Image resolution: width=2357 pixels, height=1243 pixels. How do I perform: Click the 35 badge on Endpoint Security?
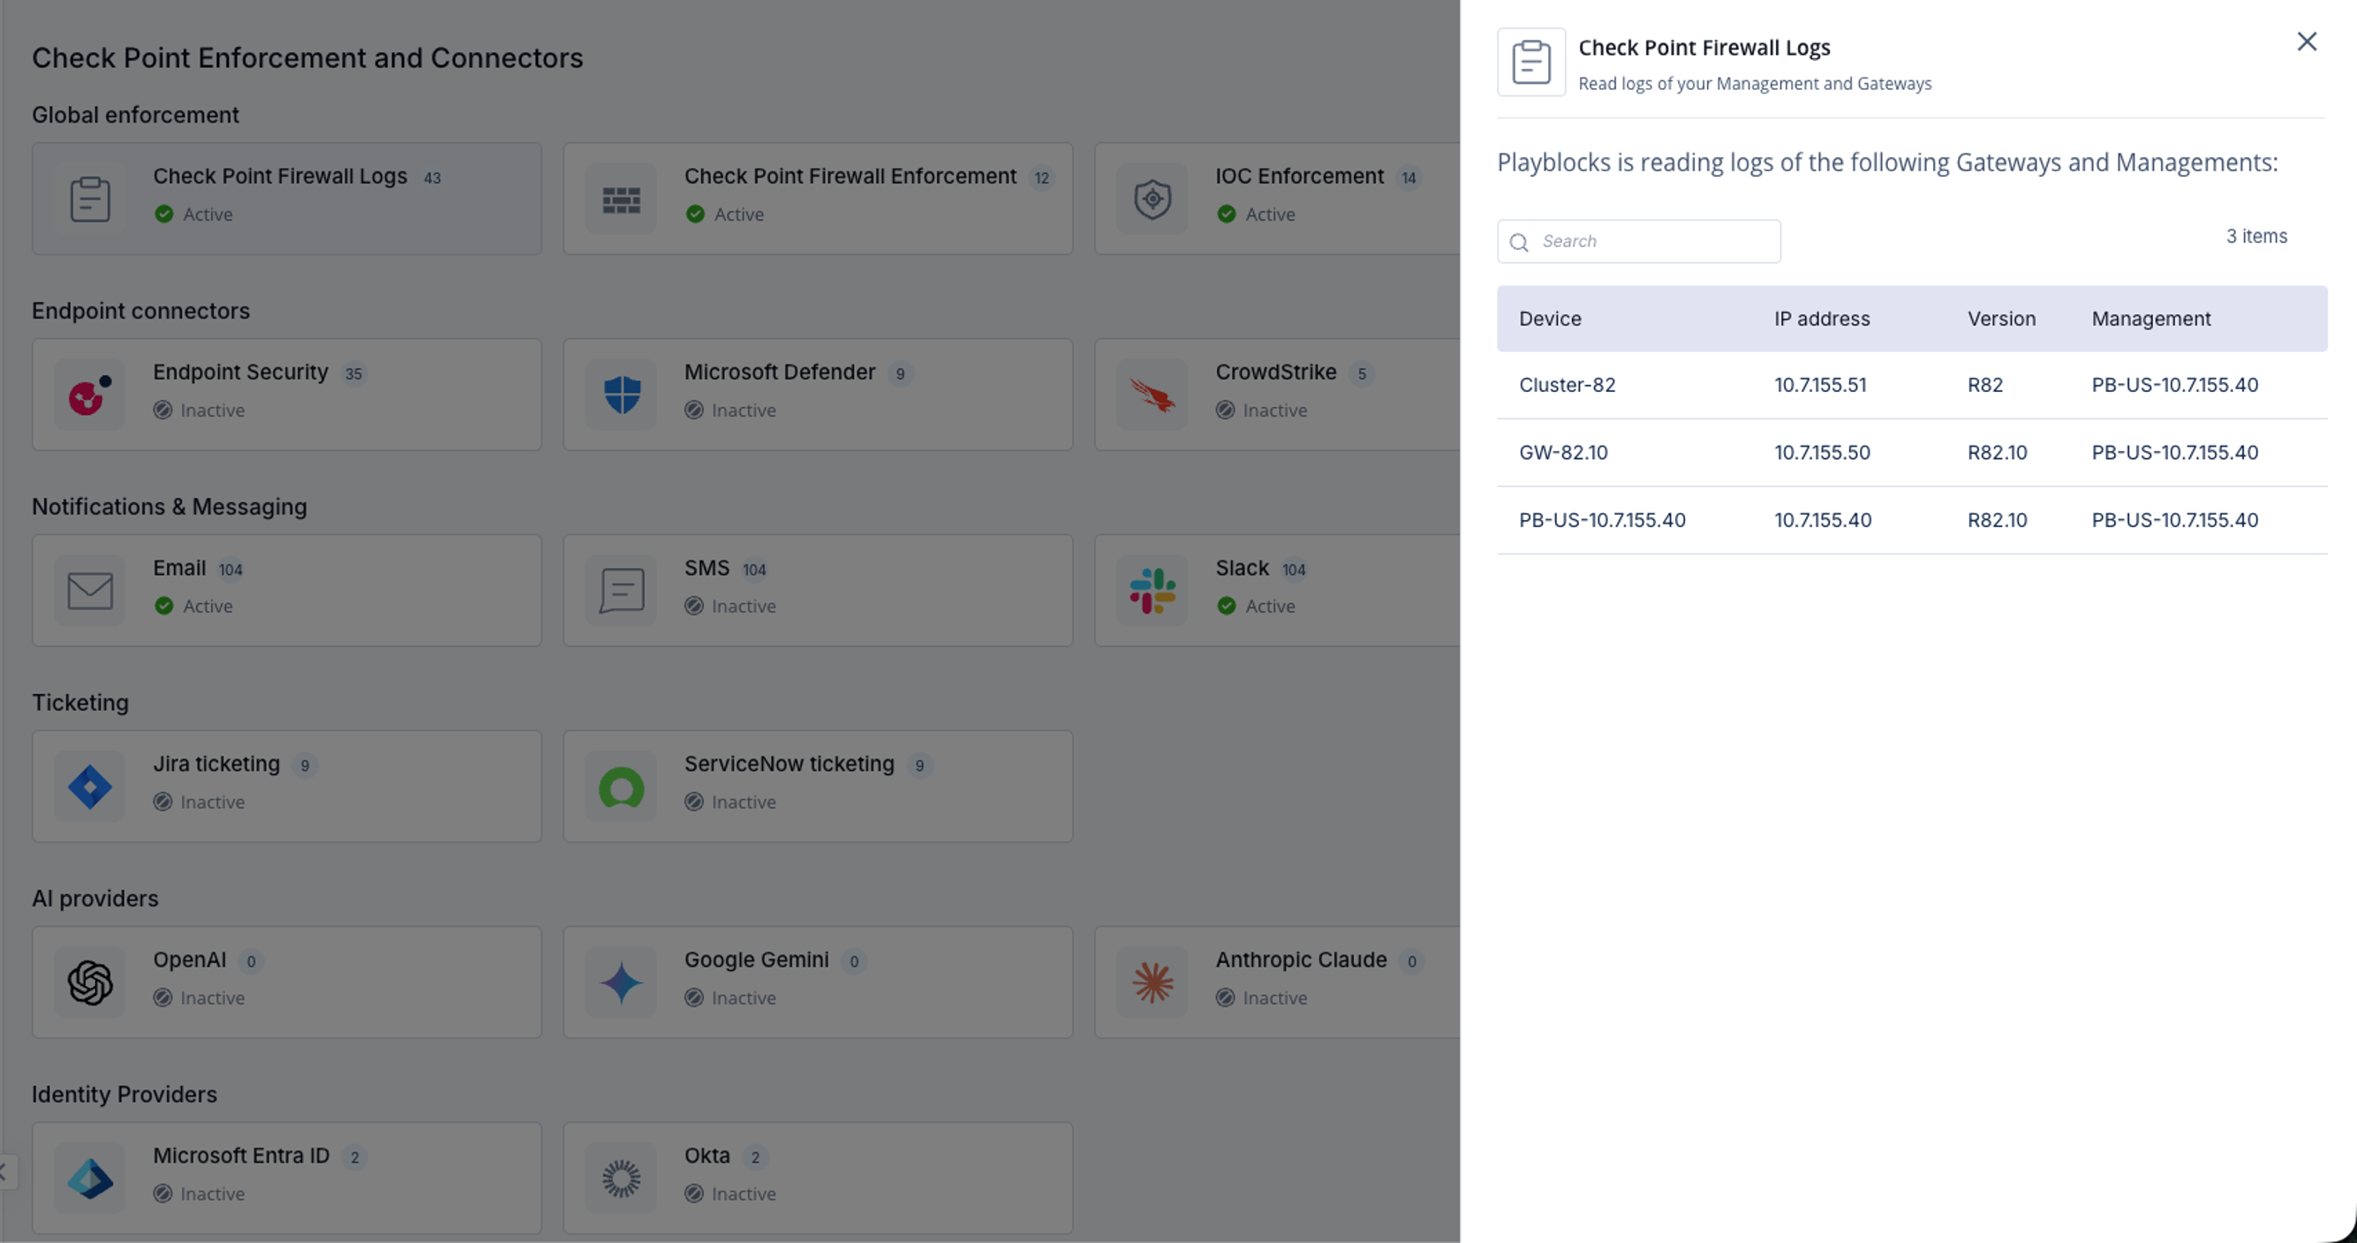point(353,374)
